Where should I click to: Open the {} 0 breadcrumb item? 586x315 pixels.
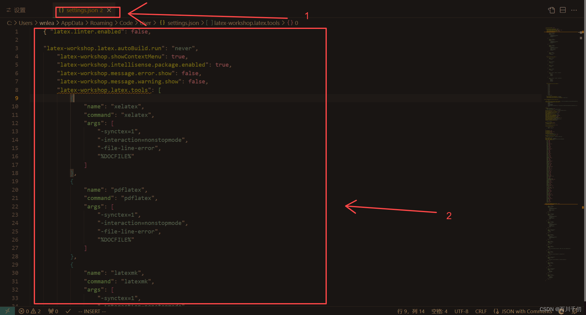click(293, 23)
